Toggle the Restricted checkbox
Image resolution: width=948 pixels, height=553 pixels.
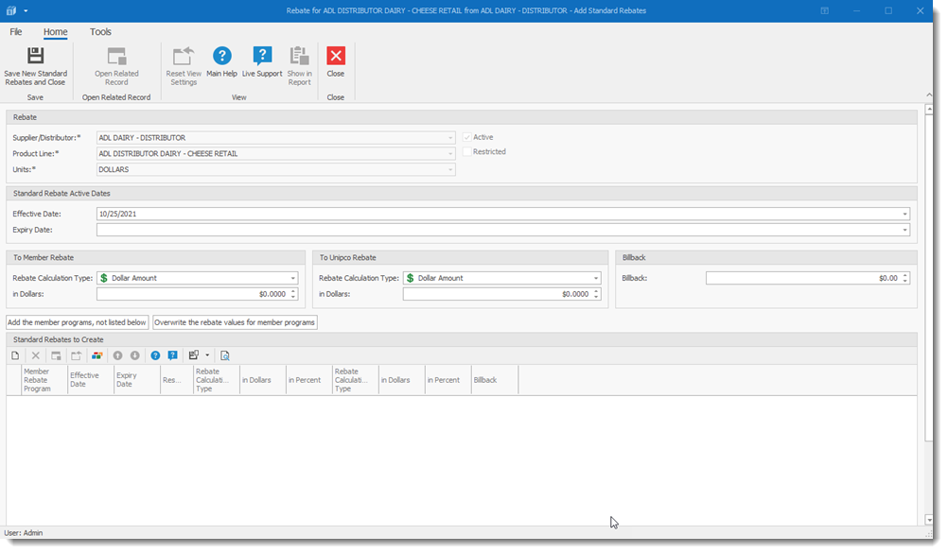(467, 152)
